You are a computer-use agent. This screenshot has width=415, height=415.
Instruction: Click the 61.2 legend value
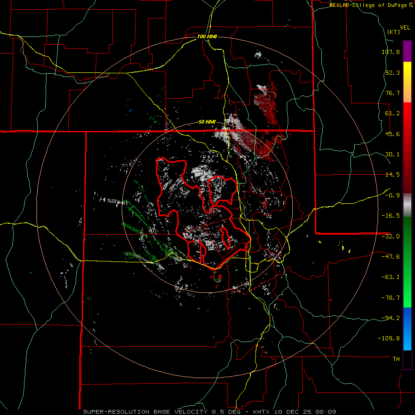(392, 113)
